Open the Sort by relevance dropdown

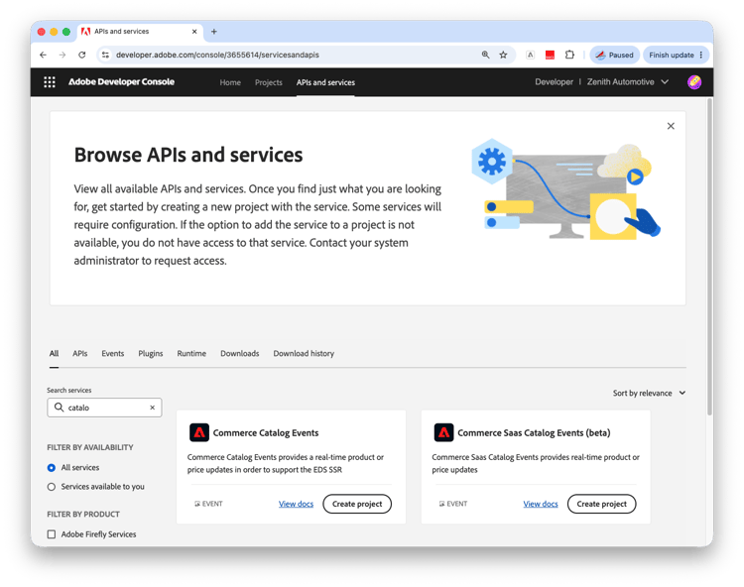(x=649, y=393)
